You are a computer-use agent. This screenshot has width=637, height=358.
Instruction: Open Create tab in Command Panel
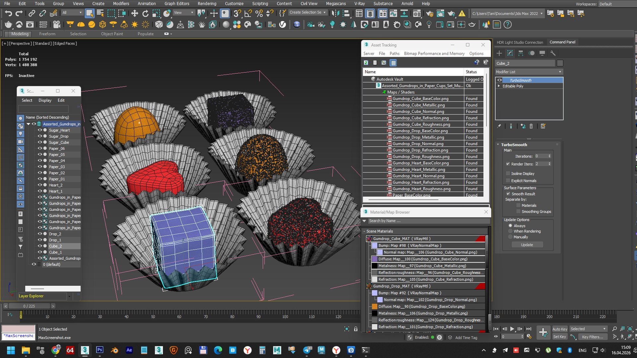point(499,53)
